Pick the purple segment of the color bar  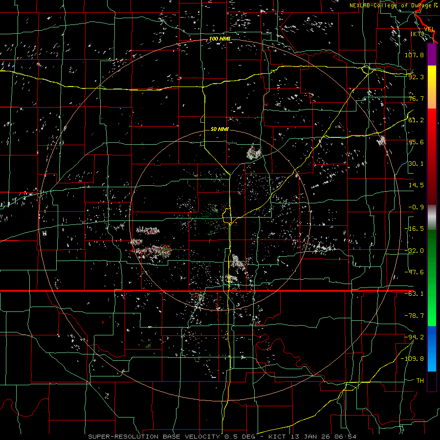click(x=432, y=55)
